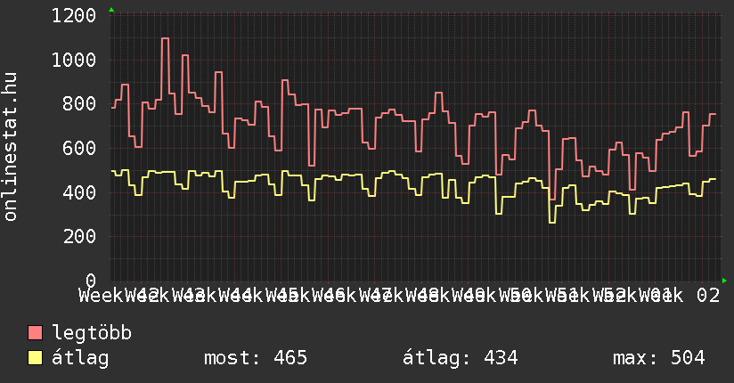The height and width of the screenshot is (383, 734).
Task: Click the "max: 504" statistic
Action: 658,358
